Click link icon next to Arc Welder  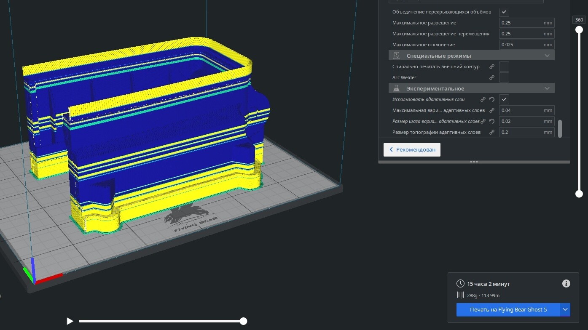tap(491, 77)
